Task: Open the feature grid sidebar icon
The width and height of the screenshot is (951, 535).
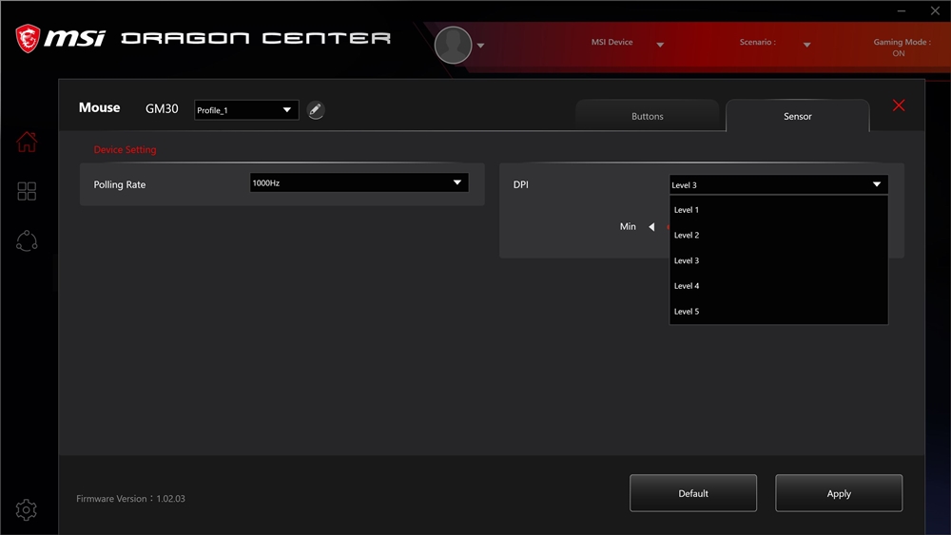Action: pos(27,191)
